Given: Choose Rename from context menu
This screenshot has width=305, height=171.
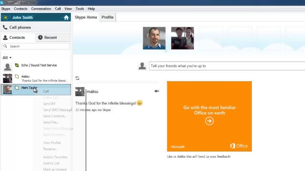Looking at the screenshot, I should [x=50, y=149].
